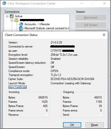The height and width of the screenshot is (129, 111).
Task: Open the View Certificate link
Action: pyautogui.click(x=17, y=87)
